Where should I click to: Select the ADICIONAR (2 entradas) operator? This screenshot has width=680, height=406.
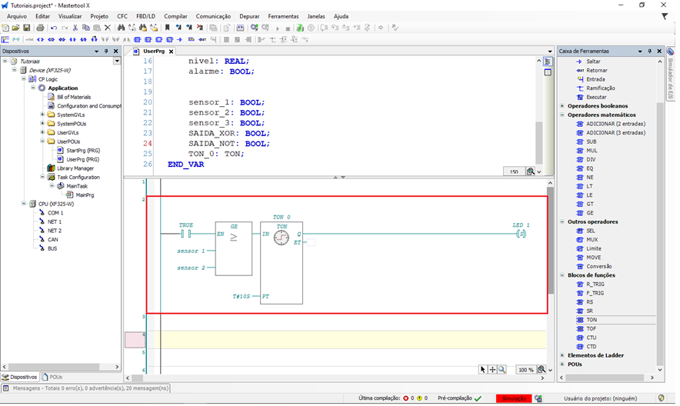click(x=615, y=124)
